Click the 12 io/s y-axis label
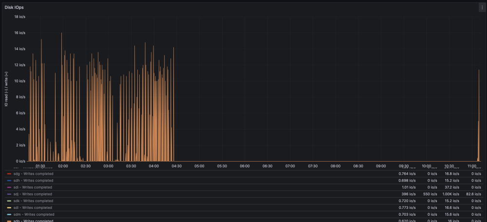This screenshot has height=222, width=487. [x=20, y=65]
